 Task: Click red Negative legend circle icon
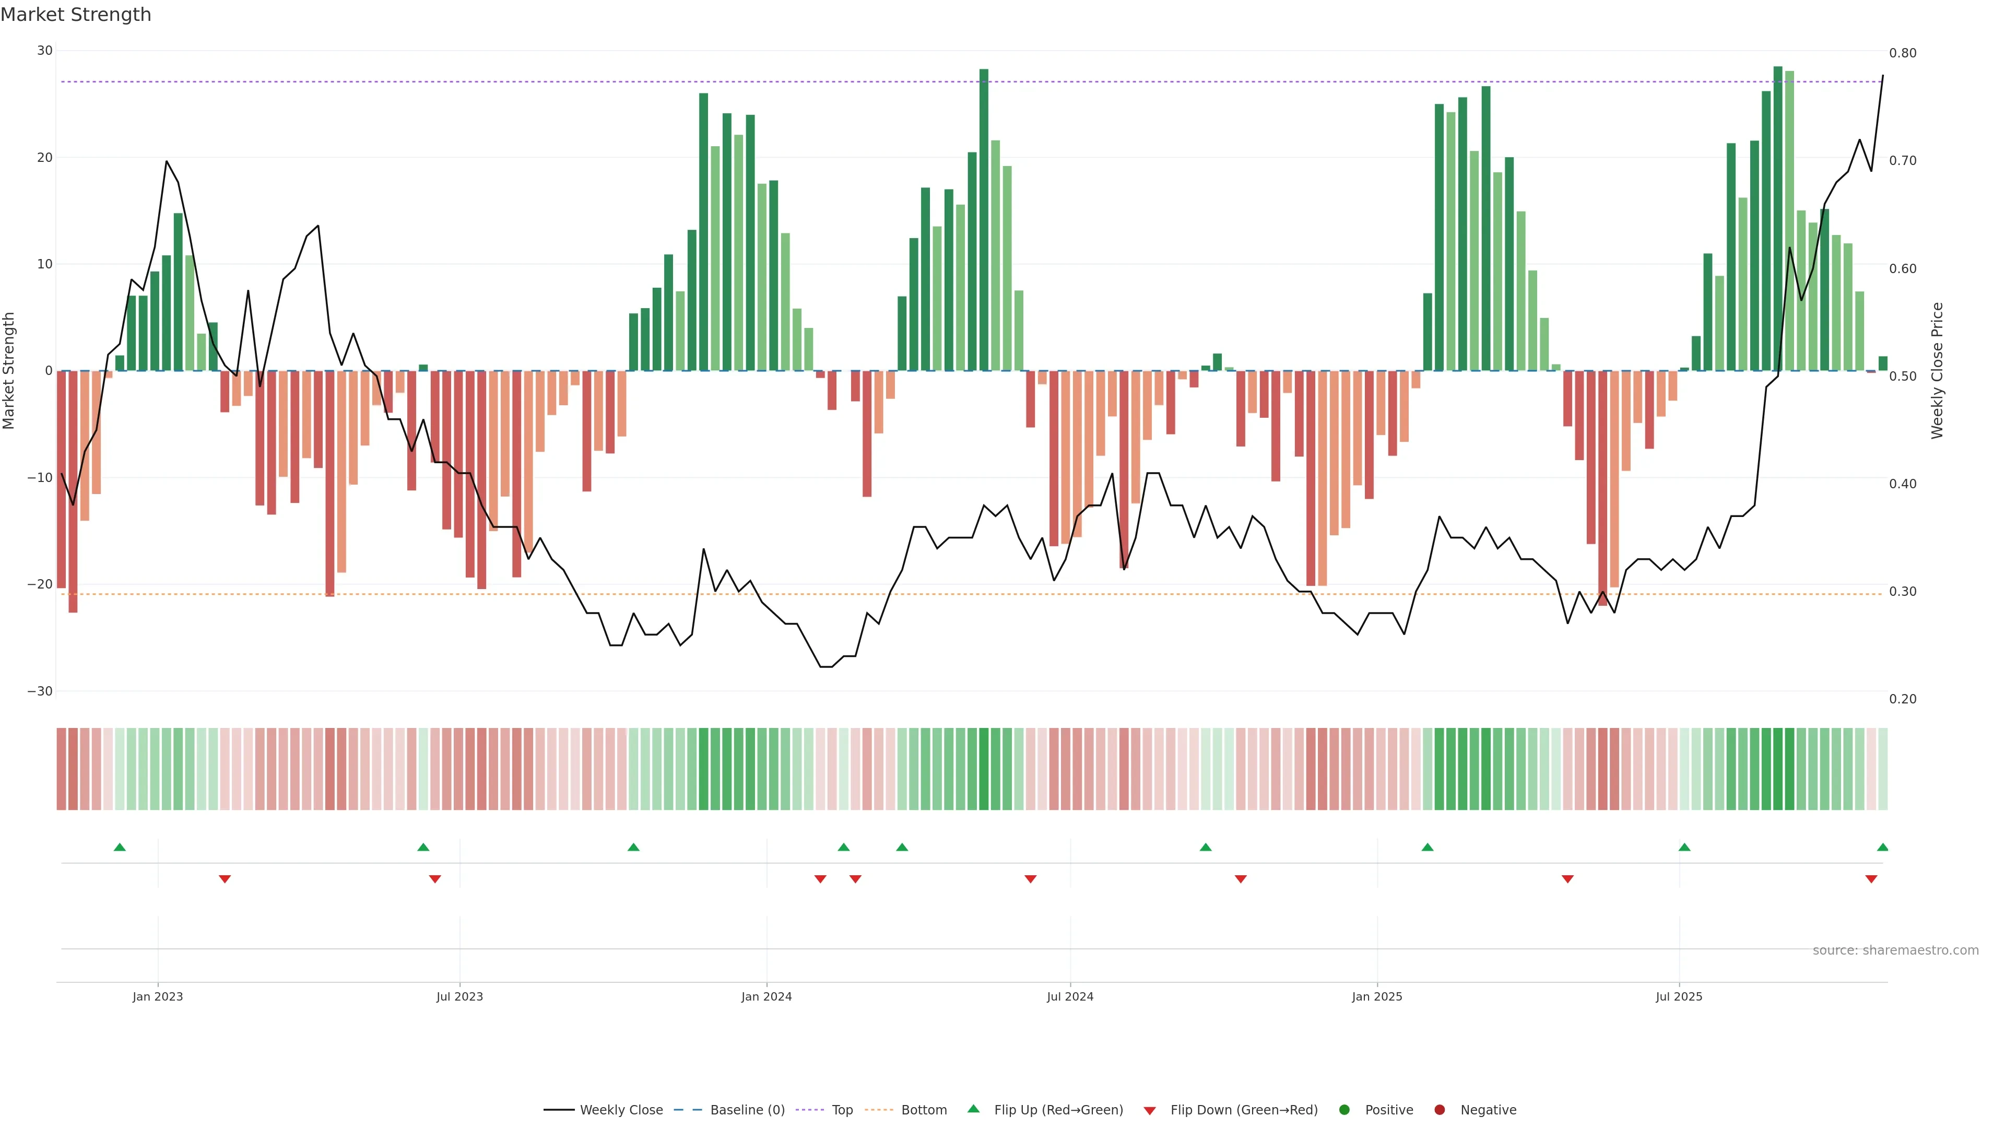[x=1439, y=1110]
